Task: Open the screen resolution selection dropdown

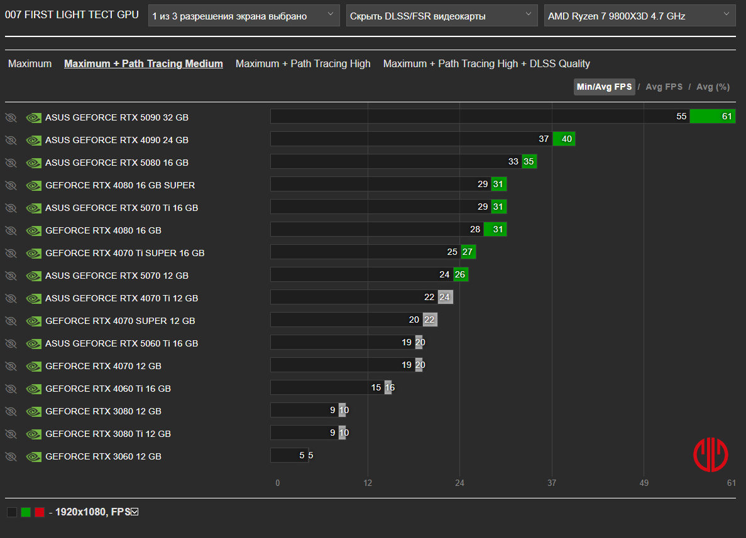Action: 244,16
